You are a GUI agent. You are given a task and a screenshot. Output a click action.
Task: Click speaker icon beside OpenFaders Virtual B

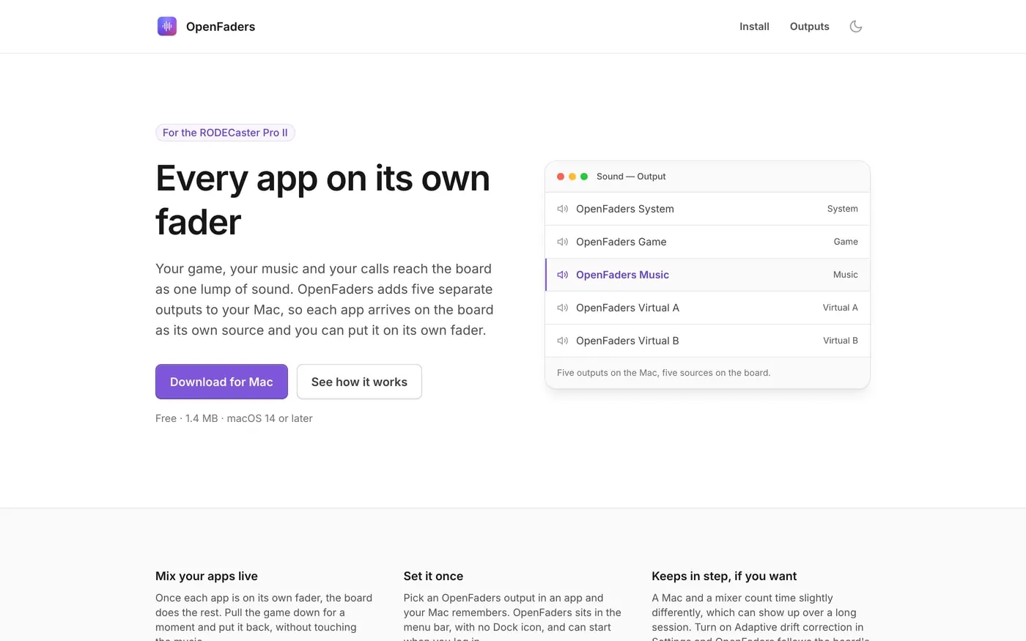[x=563, y=341]
